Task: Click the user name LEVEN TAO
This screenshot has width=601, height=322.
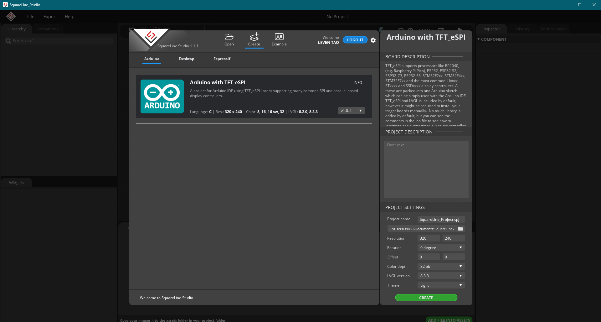Action: coord(328,43)
